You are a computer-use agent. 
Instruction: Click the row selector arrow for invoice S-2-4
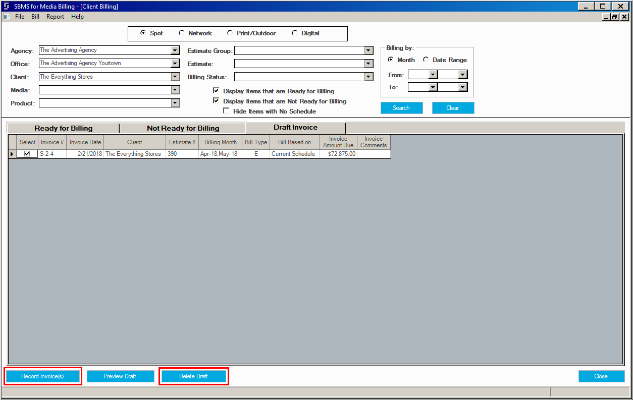point(12,154)
